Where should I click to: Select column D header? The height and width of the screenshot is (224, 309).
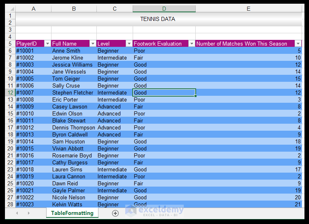(164, 9)
